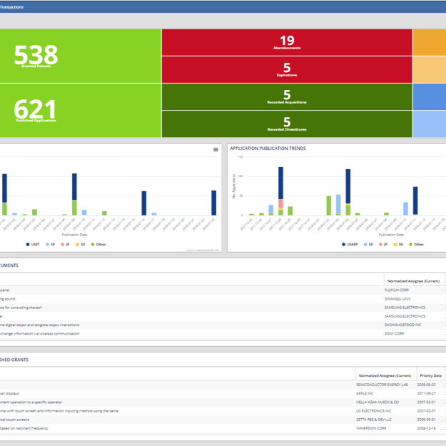Click the 2018-01-04 bar in Application Publication Trends
Viewport: 446px width, 446px height.
pos(348,192)
